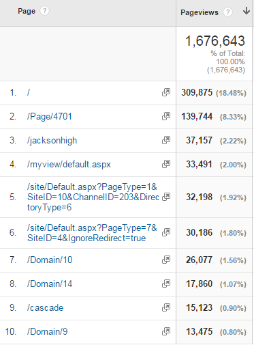Open homepage "/" row in new window icon

pos(166,92)
